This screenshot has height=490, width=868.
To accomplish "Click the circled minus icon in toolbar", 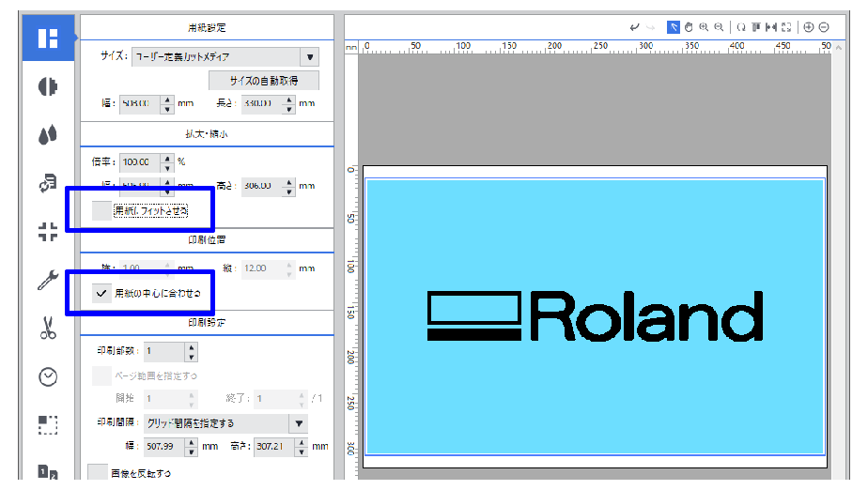I will [x=824, y=27].
